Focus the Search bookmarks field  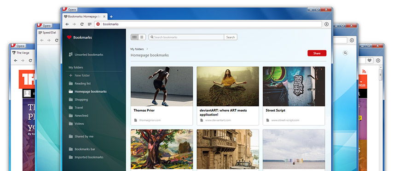pos(186,37)
